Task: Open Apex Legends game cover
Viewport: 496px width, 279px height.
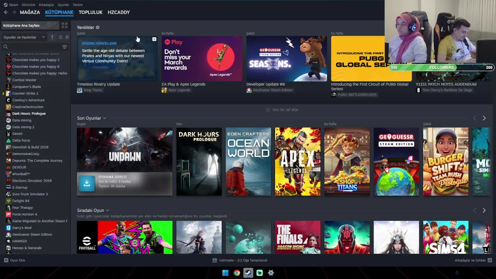Action: tap(298, 162)
